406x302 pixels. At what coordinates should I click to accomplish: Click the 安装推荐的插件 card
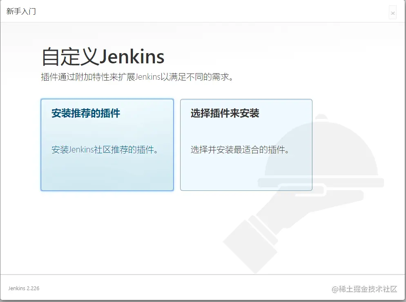[107, 145]
